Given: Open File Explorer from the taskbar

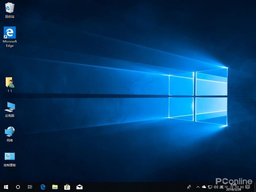Looking at the screenshot, I should [55, 187].
